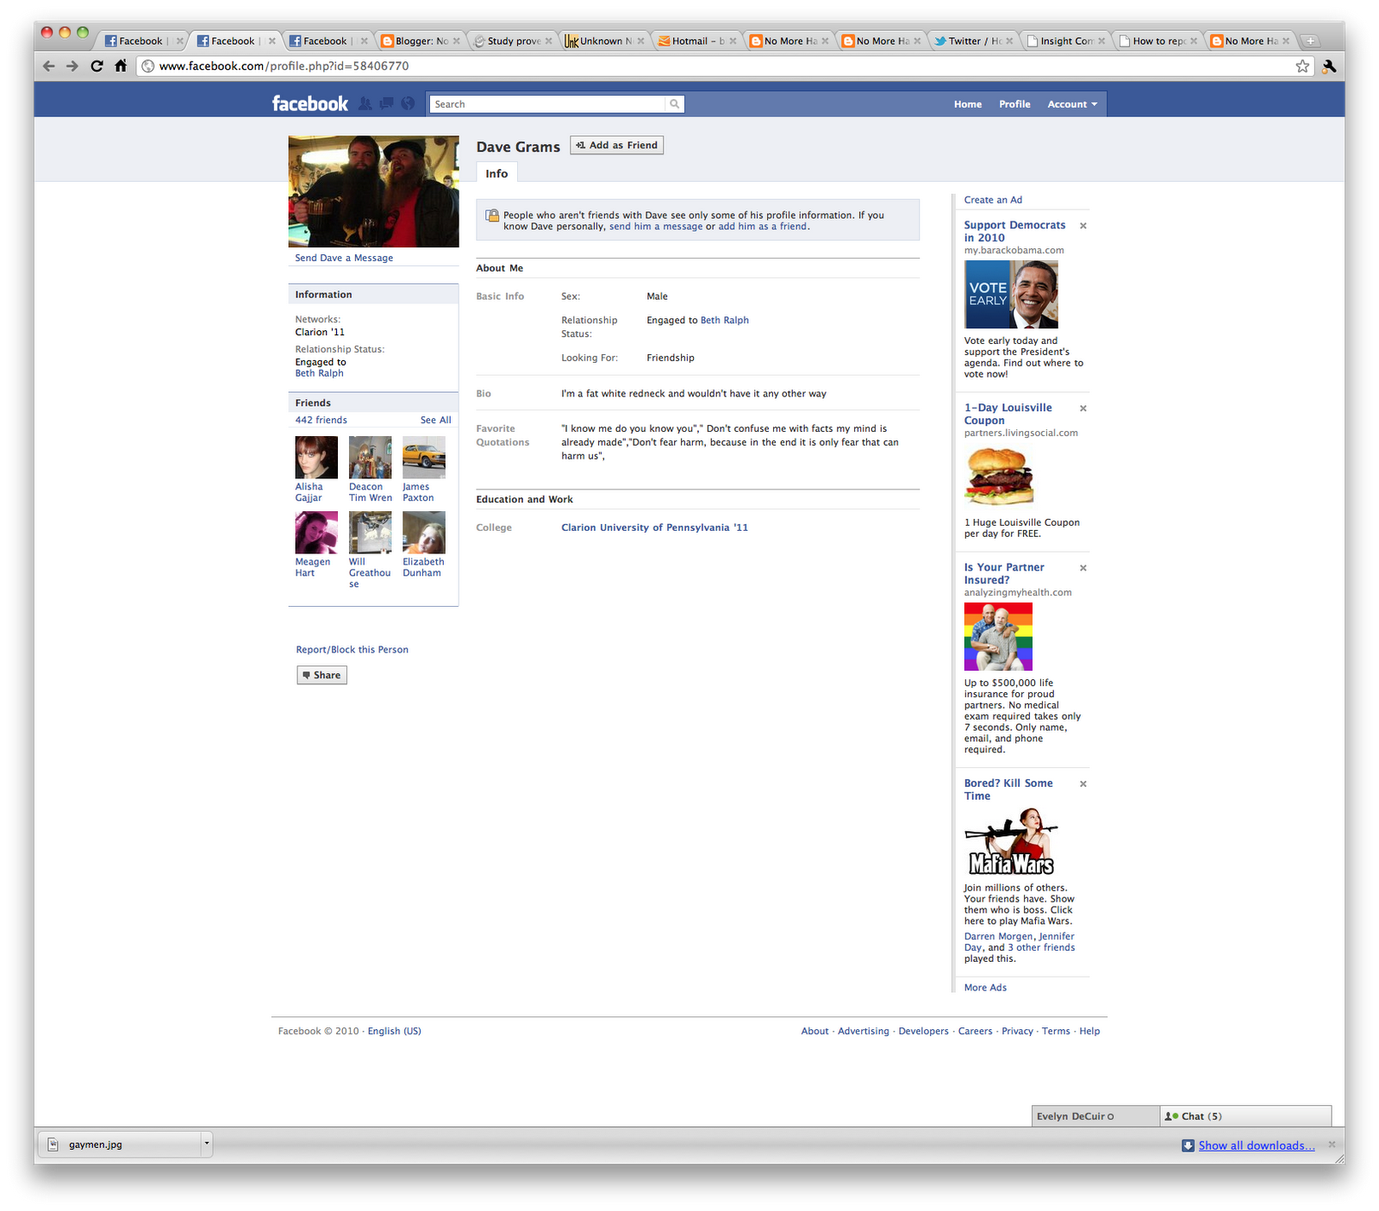Click the 'add him as a friend' link
Screen dimensions: 1379x1211
pos(763,227)
